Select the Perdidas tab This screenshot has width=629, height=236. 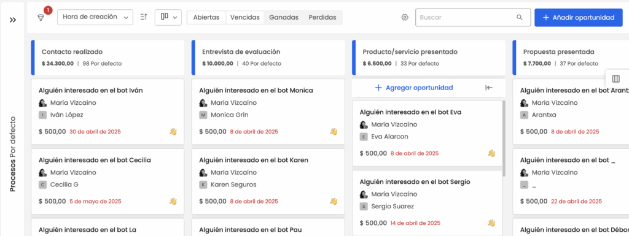[322, 18]
